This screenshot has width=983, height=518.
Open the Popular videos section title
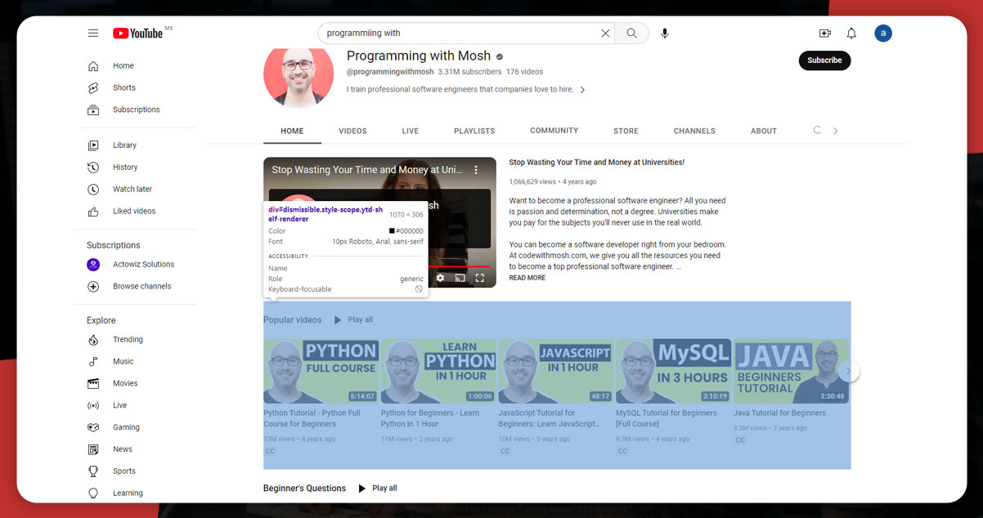pyautogui.click(x=292, y=319)
